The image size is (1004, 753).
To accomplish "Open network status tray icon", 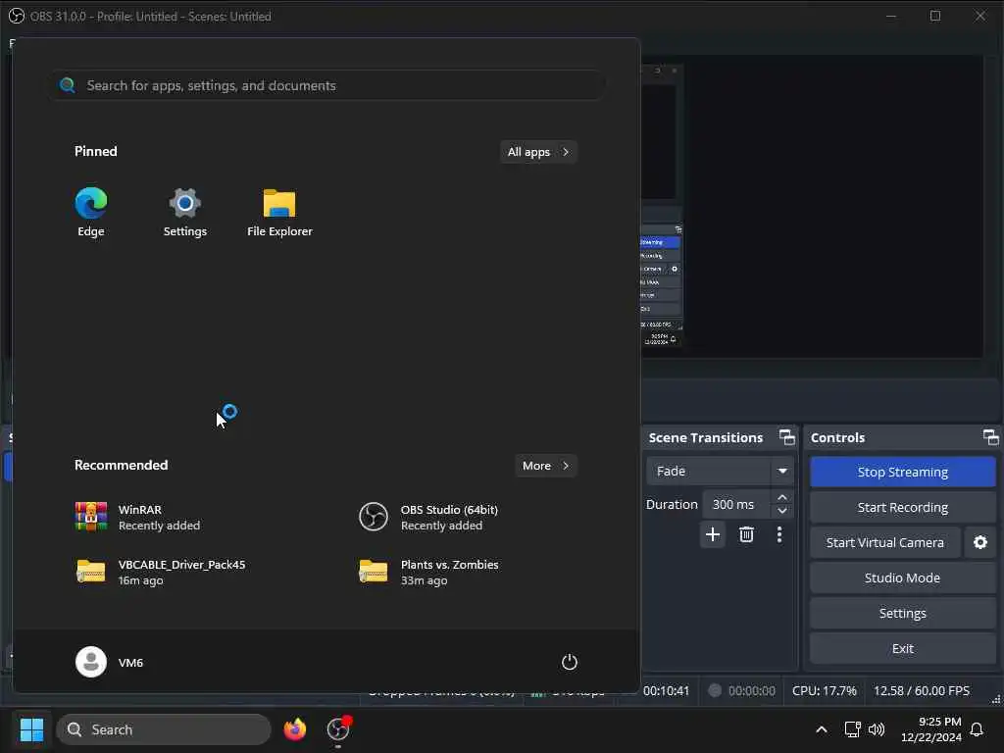I will tap(852, 729).
